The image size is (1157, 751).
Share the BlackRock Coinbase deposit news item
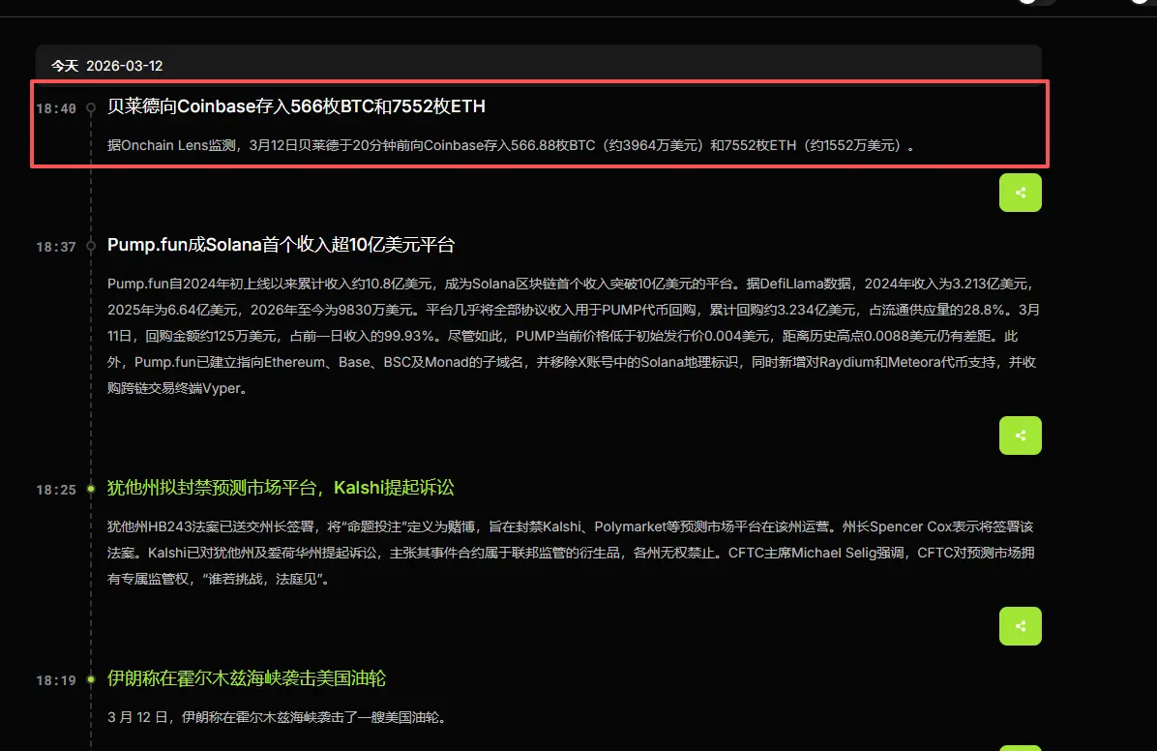1020,193
